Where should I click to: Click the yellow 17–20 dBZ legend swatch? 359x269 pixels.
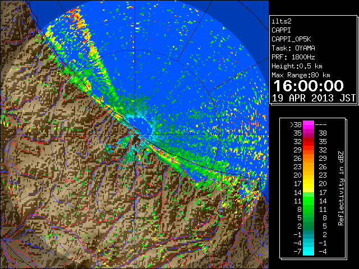click(309, 184)
